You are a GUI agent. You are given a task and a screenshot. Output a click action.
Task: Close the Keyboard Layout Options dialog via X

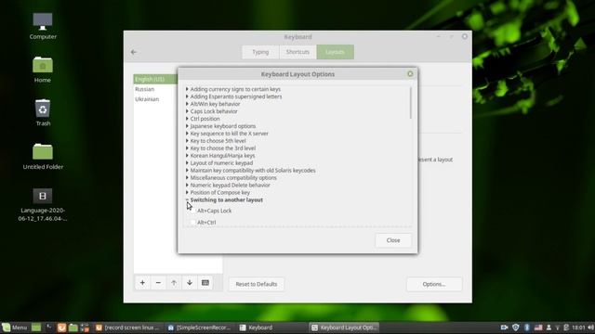pos(410,74)
